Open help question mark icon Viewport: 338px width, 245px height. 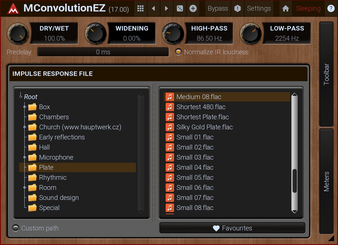point(331,9)
